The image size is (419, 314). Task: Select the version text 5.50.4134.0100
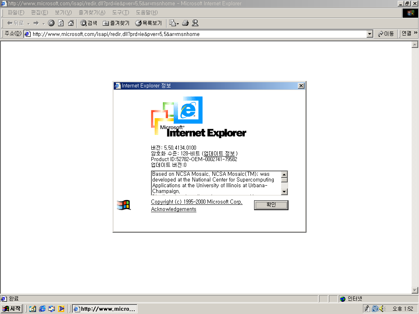(180, 148)
